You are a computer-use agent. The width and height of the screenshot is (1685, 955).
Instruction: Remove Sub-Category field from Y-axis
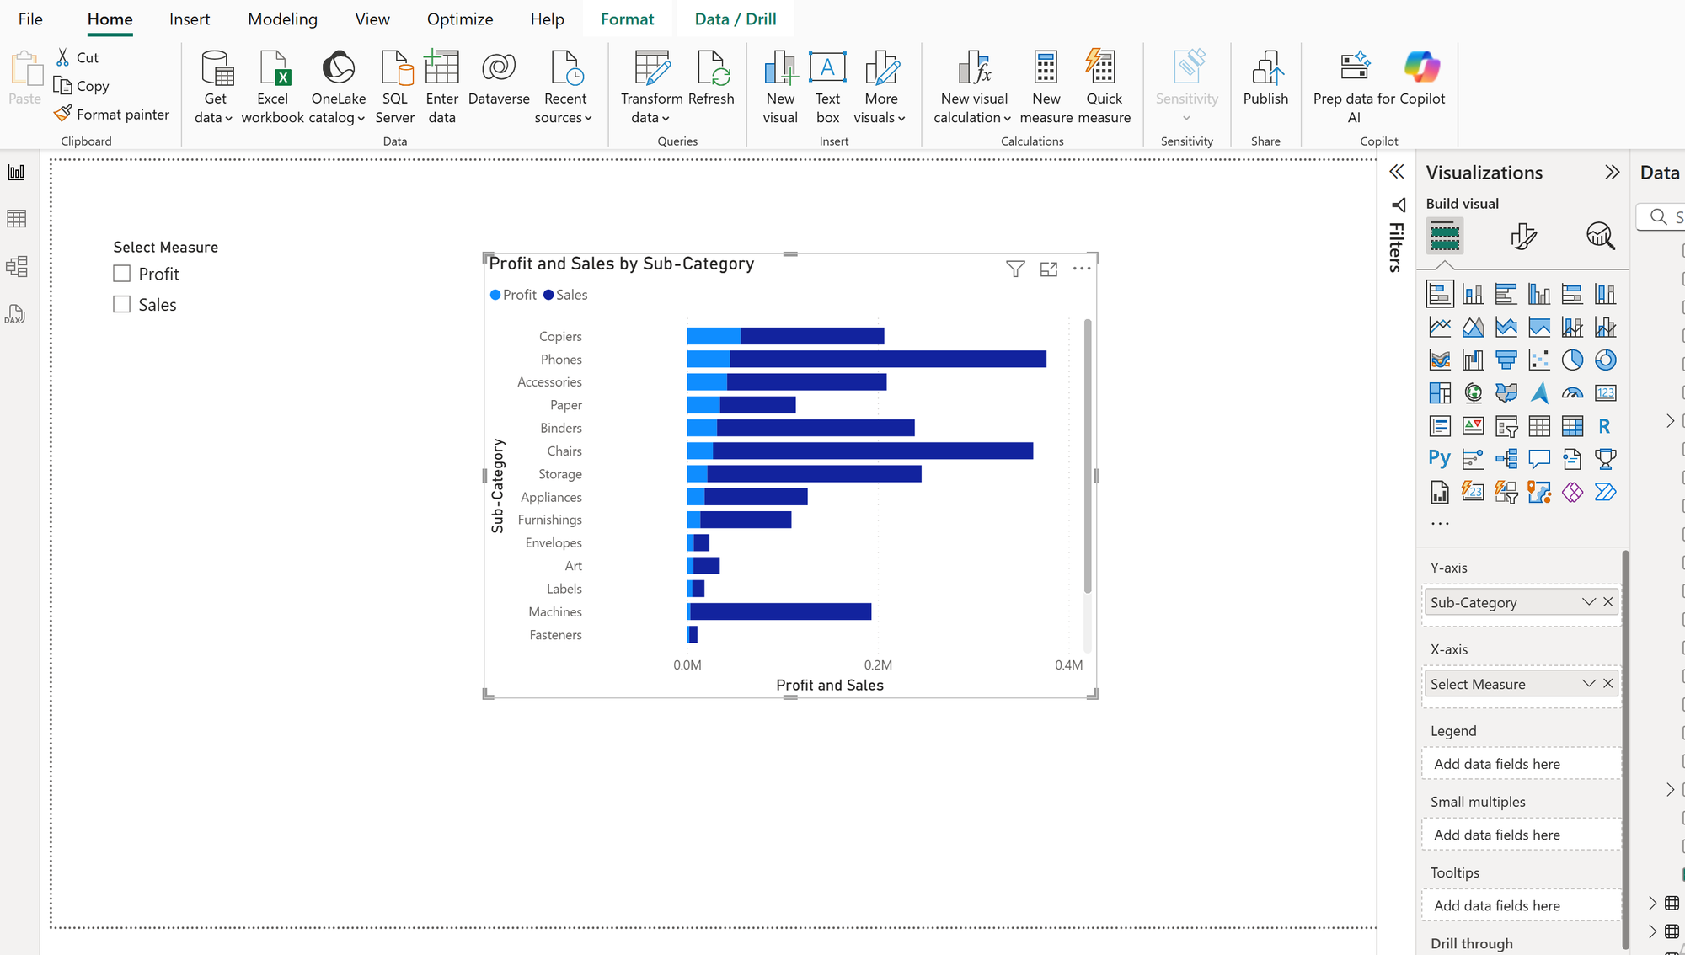[x=1608, y=601]
